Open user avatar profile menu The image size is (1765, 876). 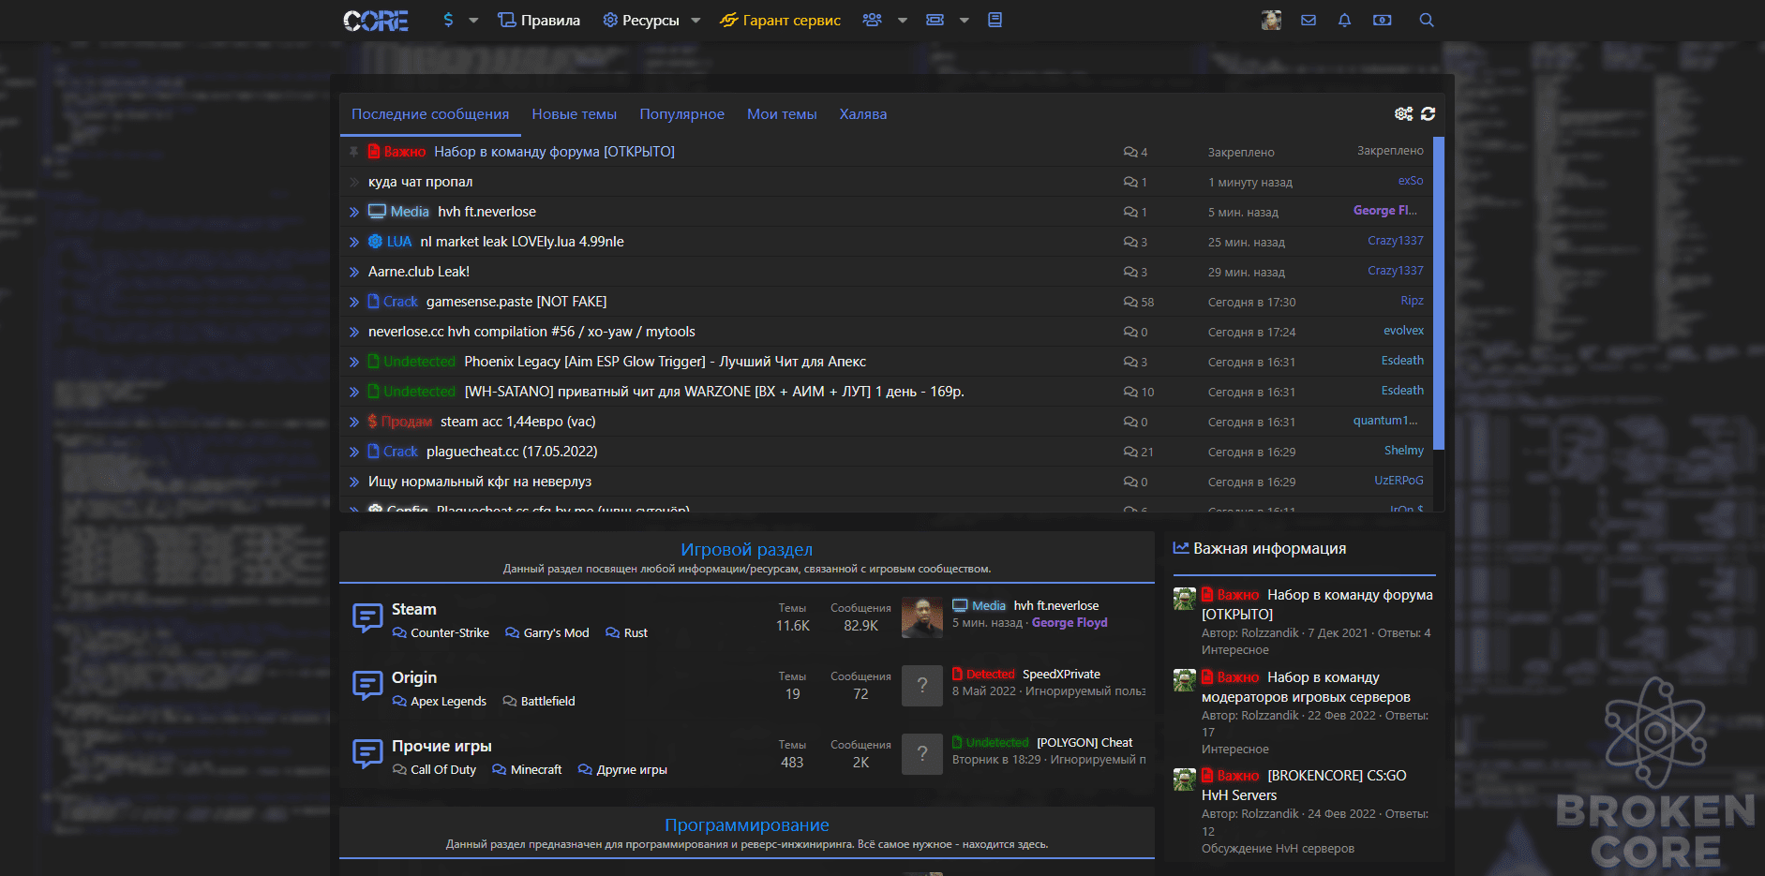click(x=1271, y=20)
